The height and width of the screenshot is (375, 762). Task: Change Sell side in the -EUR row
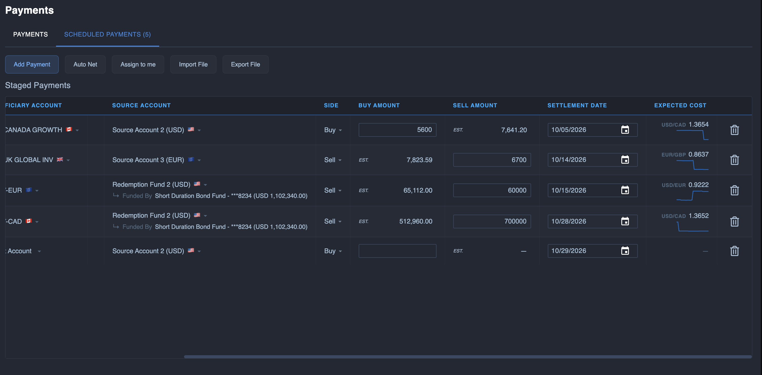point(333,190)
